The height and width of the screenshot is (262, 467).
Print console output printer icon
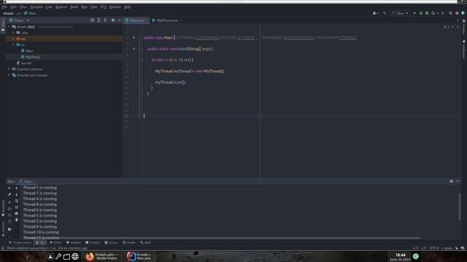pyautogui.click(x=16, y=213)
